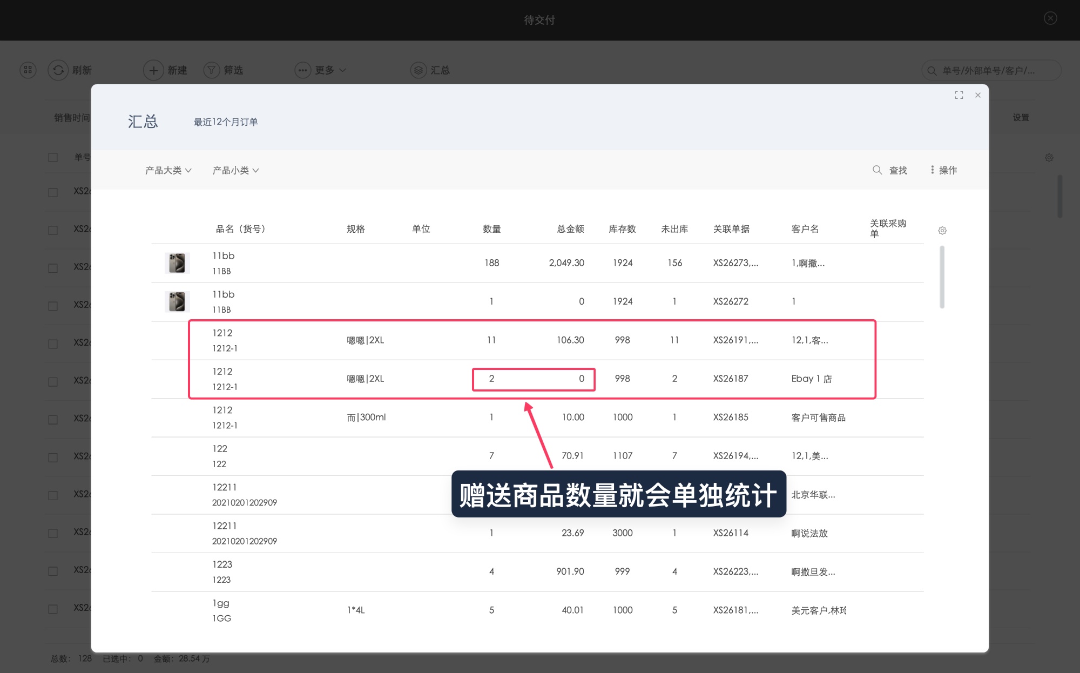The width and height of the screenshot is (1080, 673).
Task: Expand the 产品小类 dropdown
Action: point(235,170)
